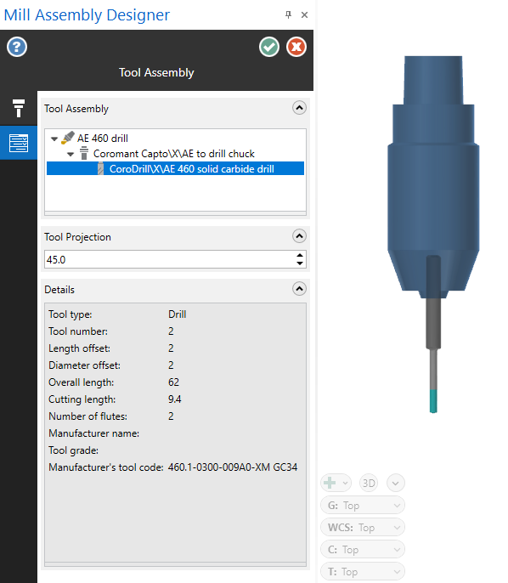Open the G: Top plane dropdown

[x=363, y=506]
